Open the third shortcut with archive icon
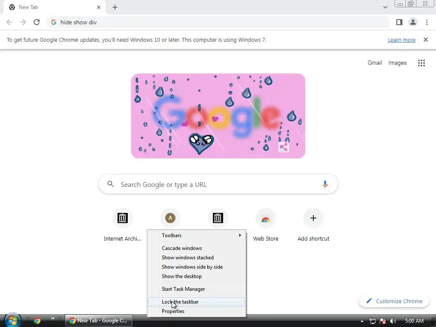This screenshot has width=436, height=327. 218,218
